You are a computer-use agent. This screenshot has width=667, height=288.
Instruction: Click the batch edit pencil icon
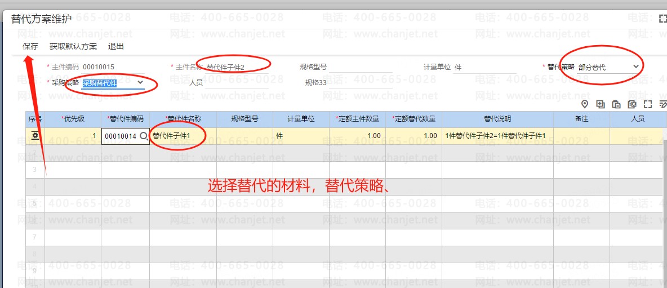(x=662, y=104)
